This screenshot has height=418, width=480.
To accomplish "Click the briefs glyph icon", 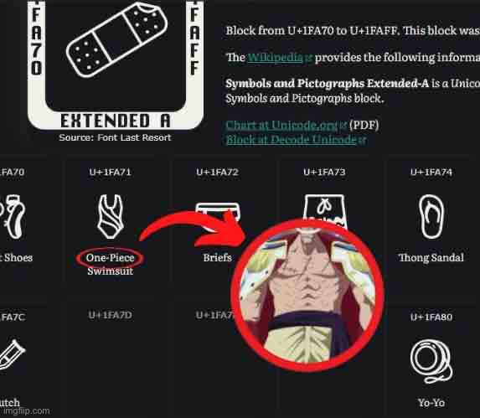I will coord(218,210).
